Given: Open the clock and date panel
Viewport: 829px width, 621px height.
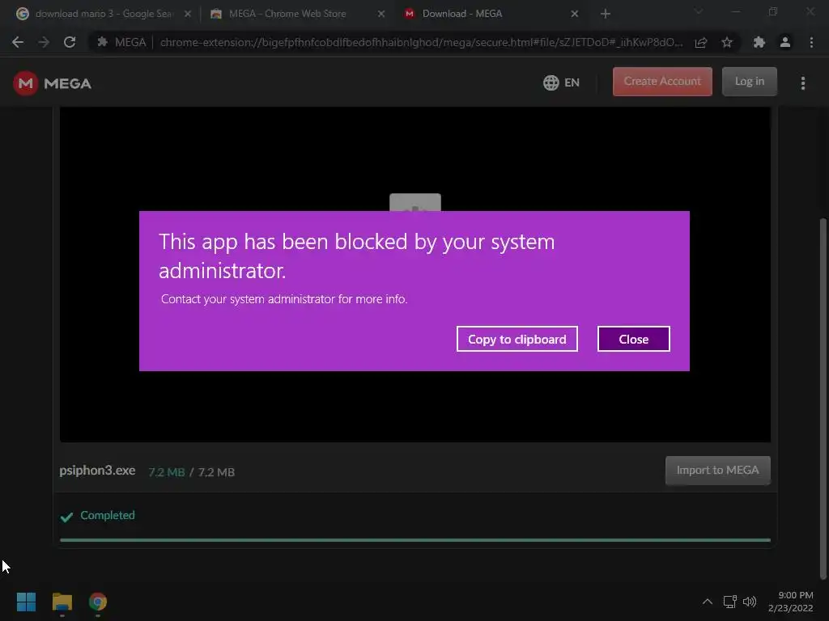Looking at the screenshot, I should pos(791,602).
